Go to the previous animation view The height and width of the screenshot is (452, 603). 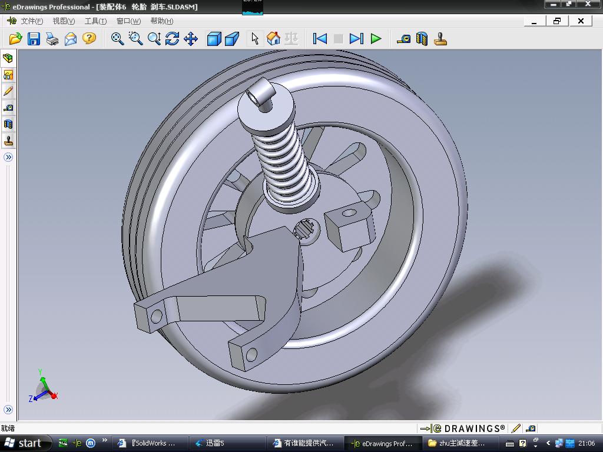tap(320, 39)
